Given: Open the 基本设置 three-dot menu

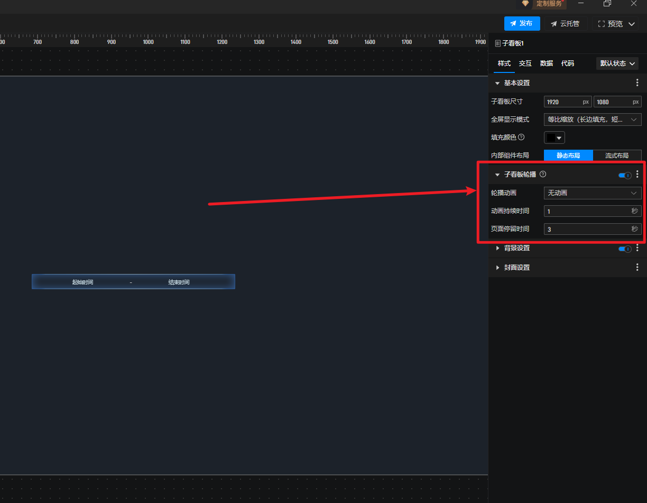Looking at the screenshot, I should [637, 83].
